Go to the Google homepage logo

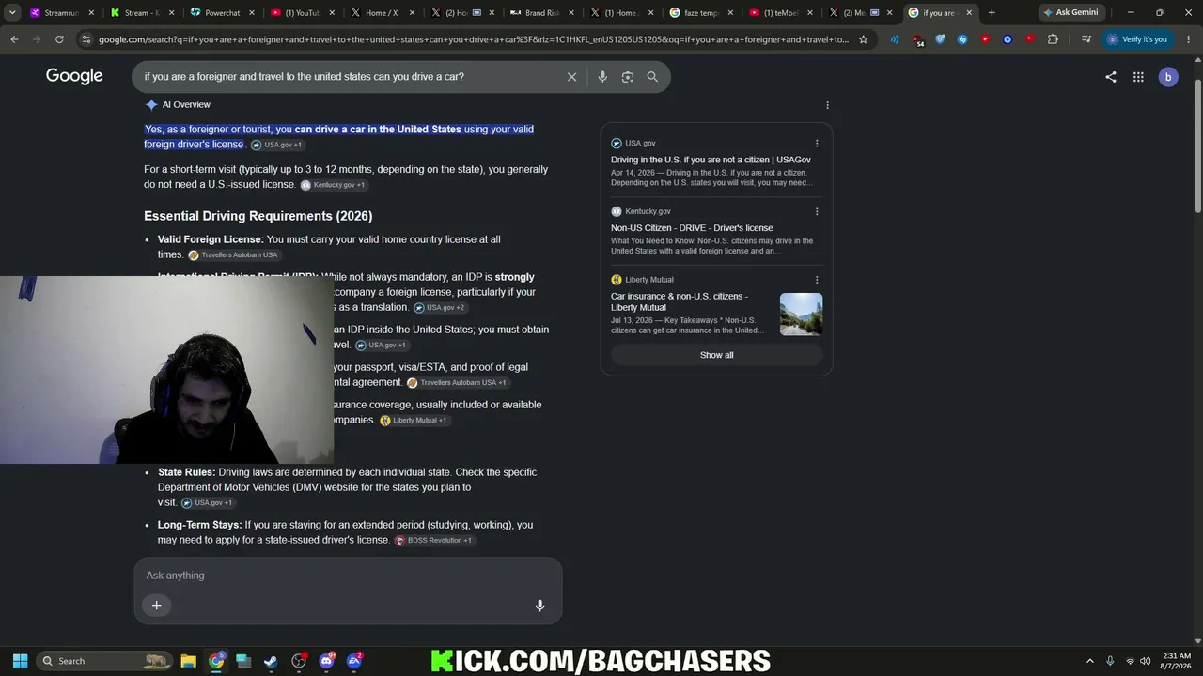[74, 76]
